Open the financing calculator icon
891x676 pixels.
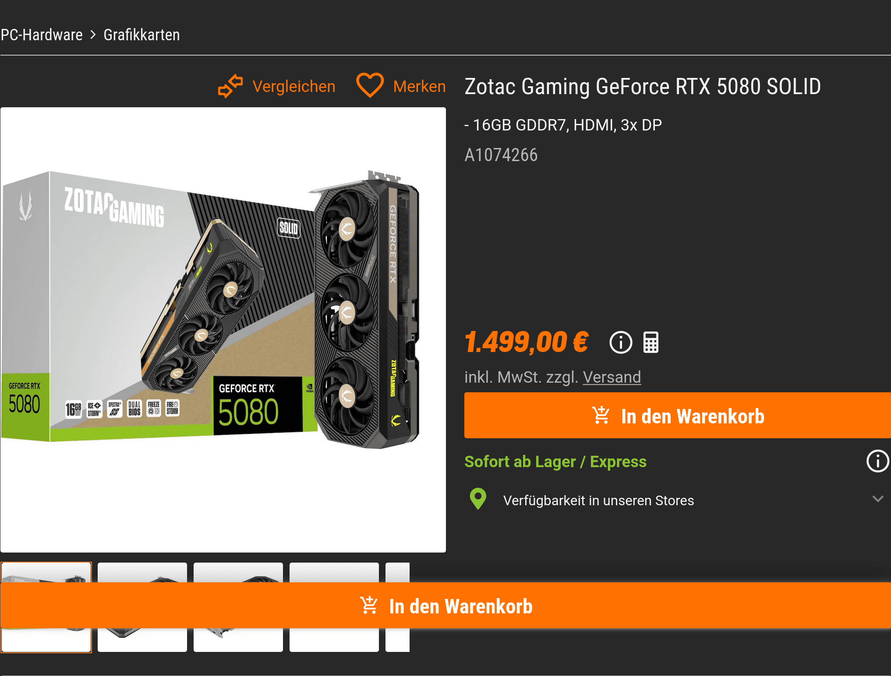(651, 342)
